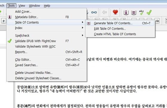Click the green checkmark validate toolbar icon
The height and width of the screenshot is (108, 167).
(149, 12)
